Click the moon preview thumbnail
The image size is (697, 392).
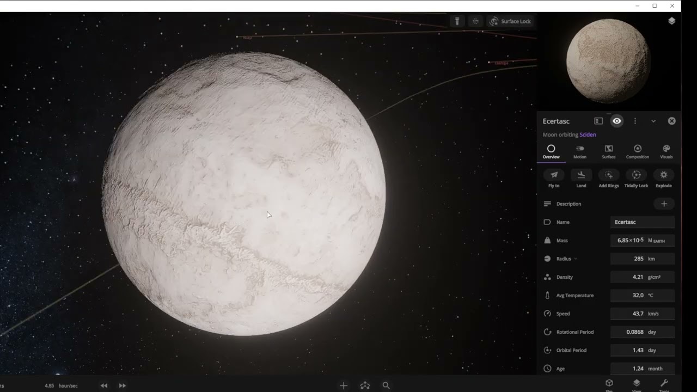point(608,60)
